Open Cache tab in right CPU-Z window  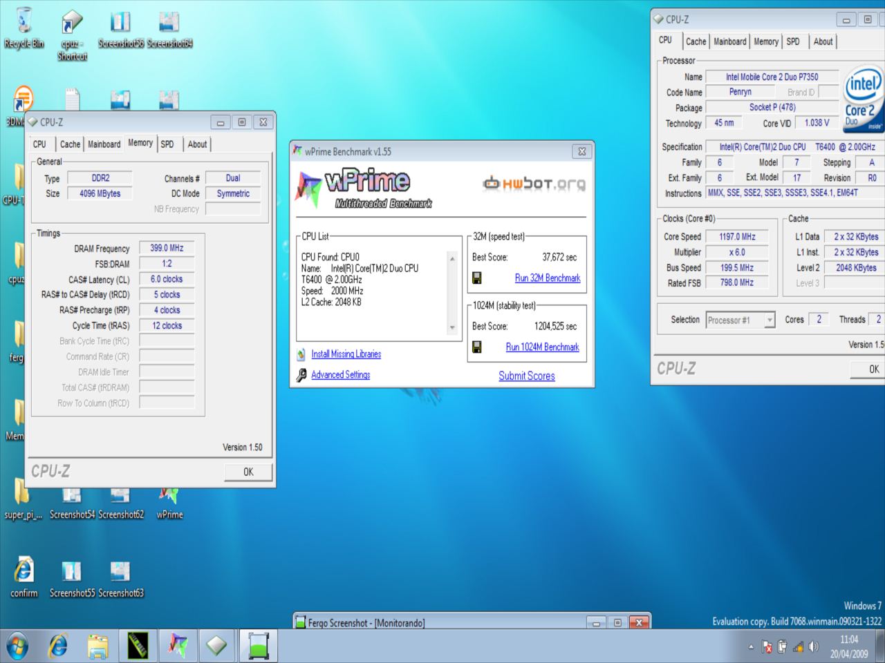[x=696, y=41]
